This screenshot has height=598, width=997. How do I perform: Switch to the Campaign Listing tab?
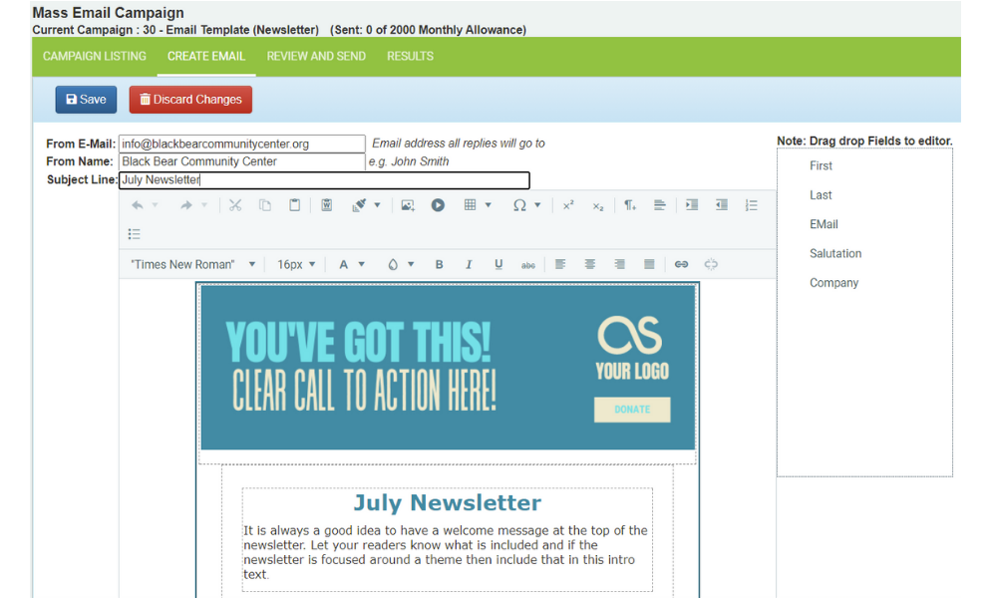click(x=94, y=57)
